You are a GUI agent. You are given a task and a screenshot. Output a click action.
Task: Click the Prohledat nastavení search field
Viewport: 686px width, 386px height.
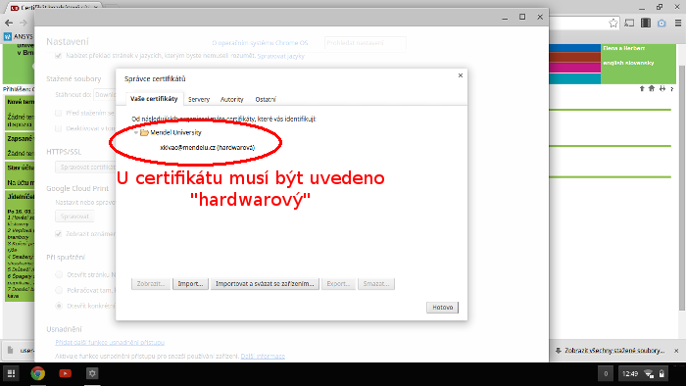366,43
